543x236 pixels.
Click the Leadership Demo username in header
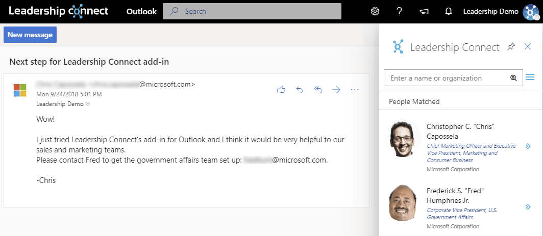491,11
